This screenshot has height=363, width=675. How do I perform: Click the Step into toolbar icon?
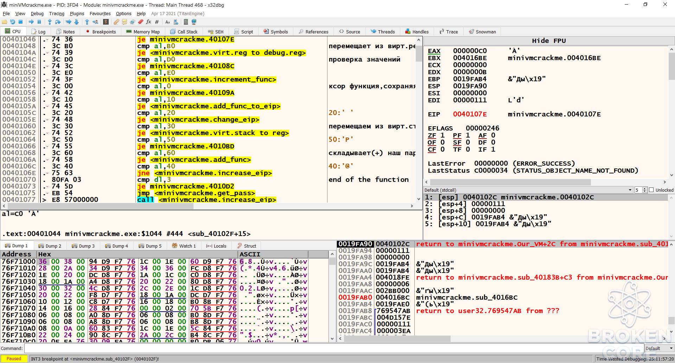click(x=50, y=22)
